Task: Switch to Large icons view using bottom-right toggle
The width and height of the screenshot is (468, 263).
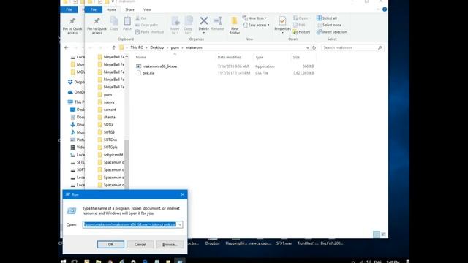Action: pyautogui.click(x=383, y=235)
